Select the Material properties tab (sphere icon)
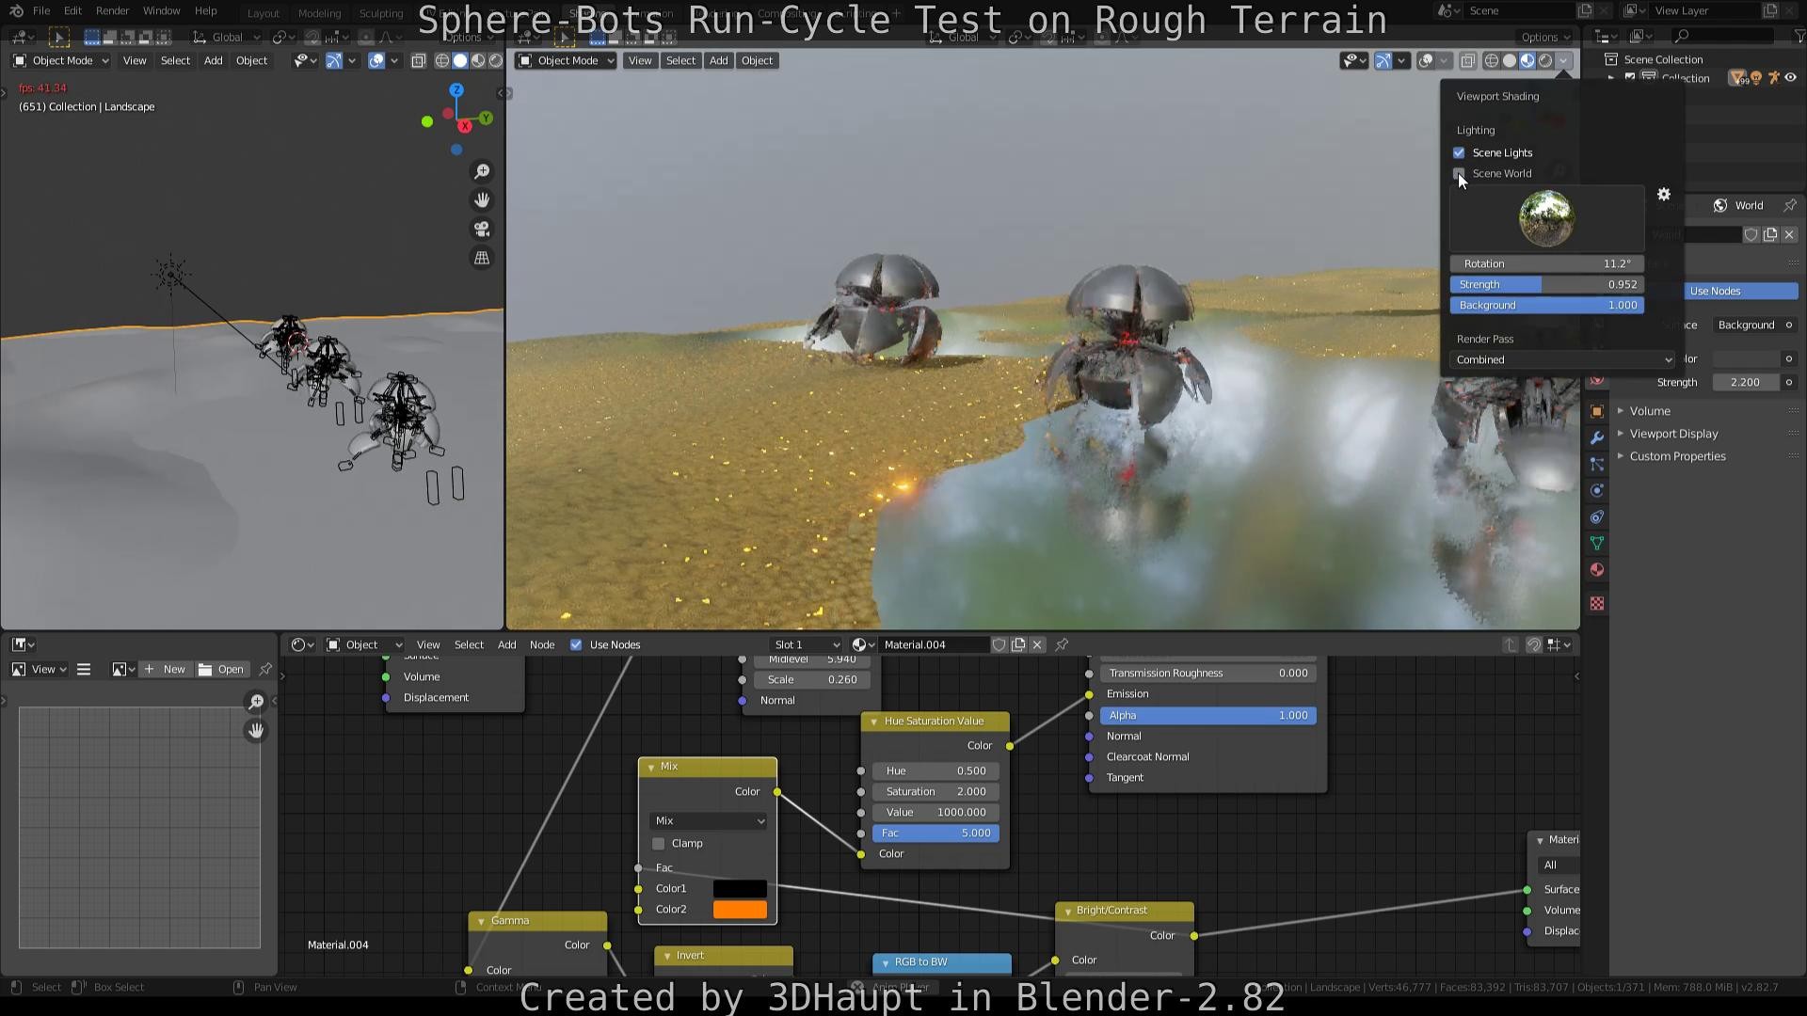 (x=1596, y=569)
